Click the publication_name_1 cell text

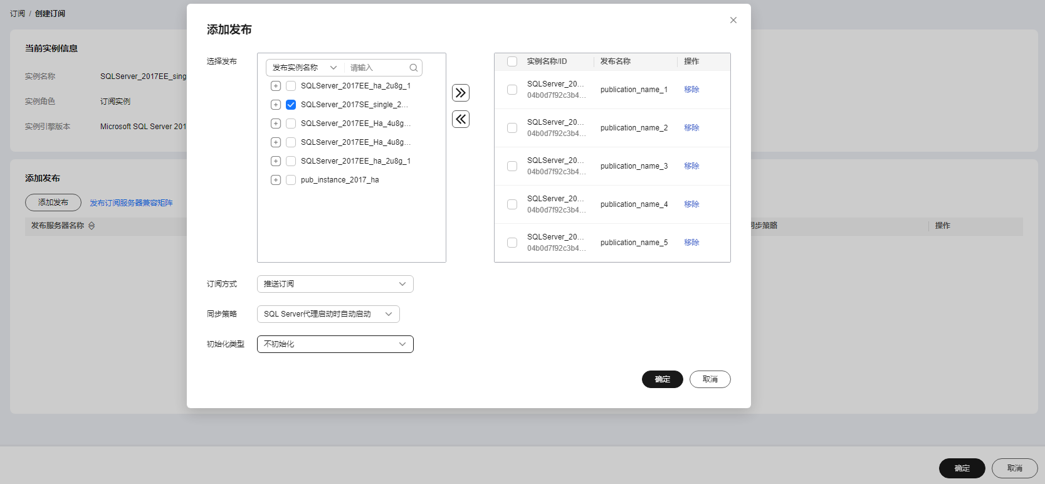pyautogui.click(x=634, y=90)
